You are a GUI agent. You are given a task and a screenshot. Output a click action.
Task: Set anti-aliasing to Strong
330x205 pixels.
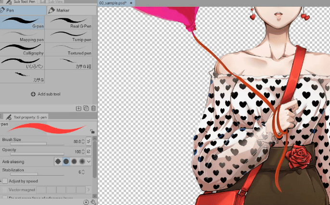point(82,161)
